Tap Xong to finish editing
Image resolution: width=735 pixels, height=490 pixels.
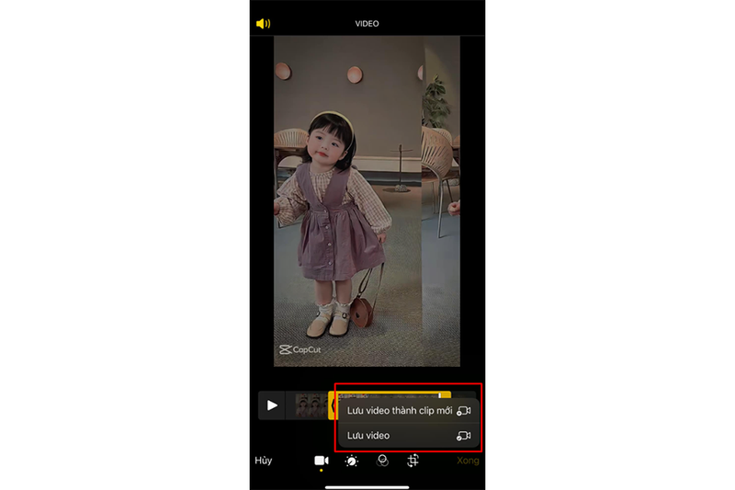(x=468, y=461)
